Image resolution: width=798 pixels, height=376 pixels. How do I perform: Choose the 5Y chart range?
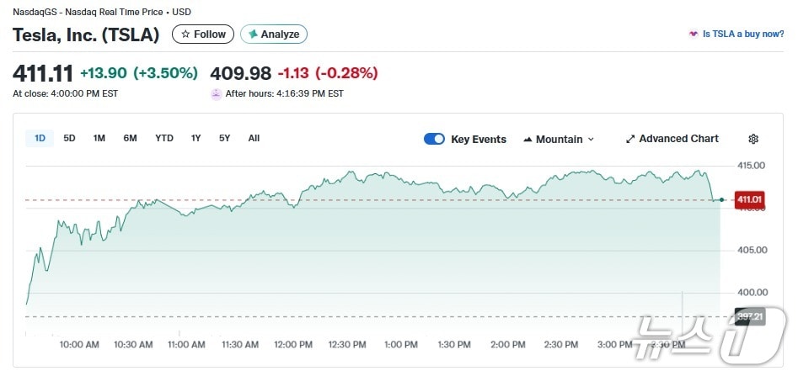[x=224, y=138]
